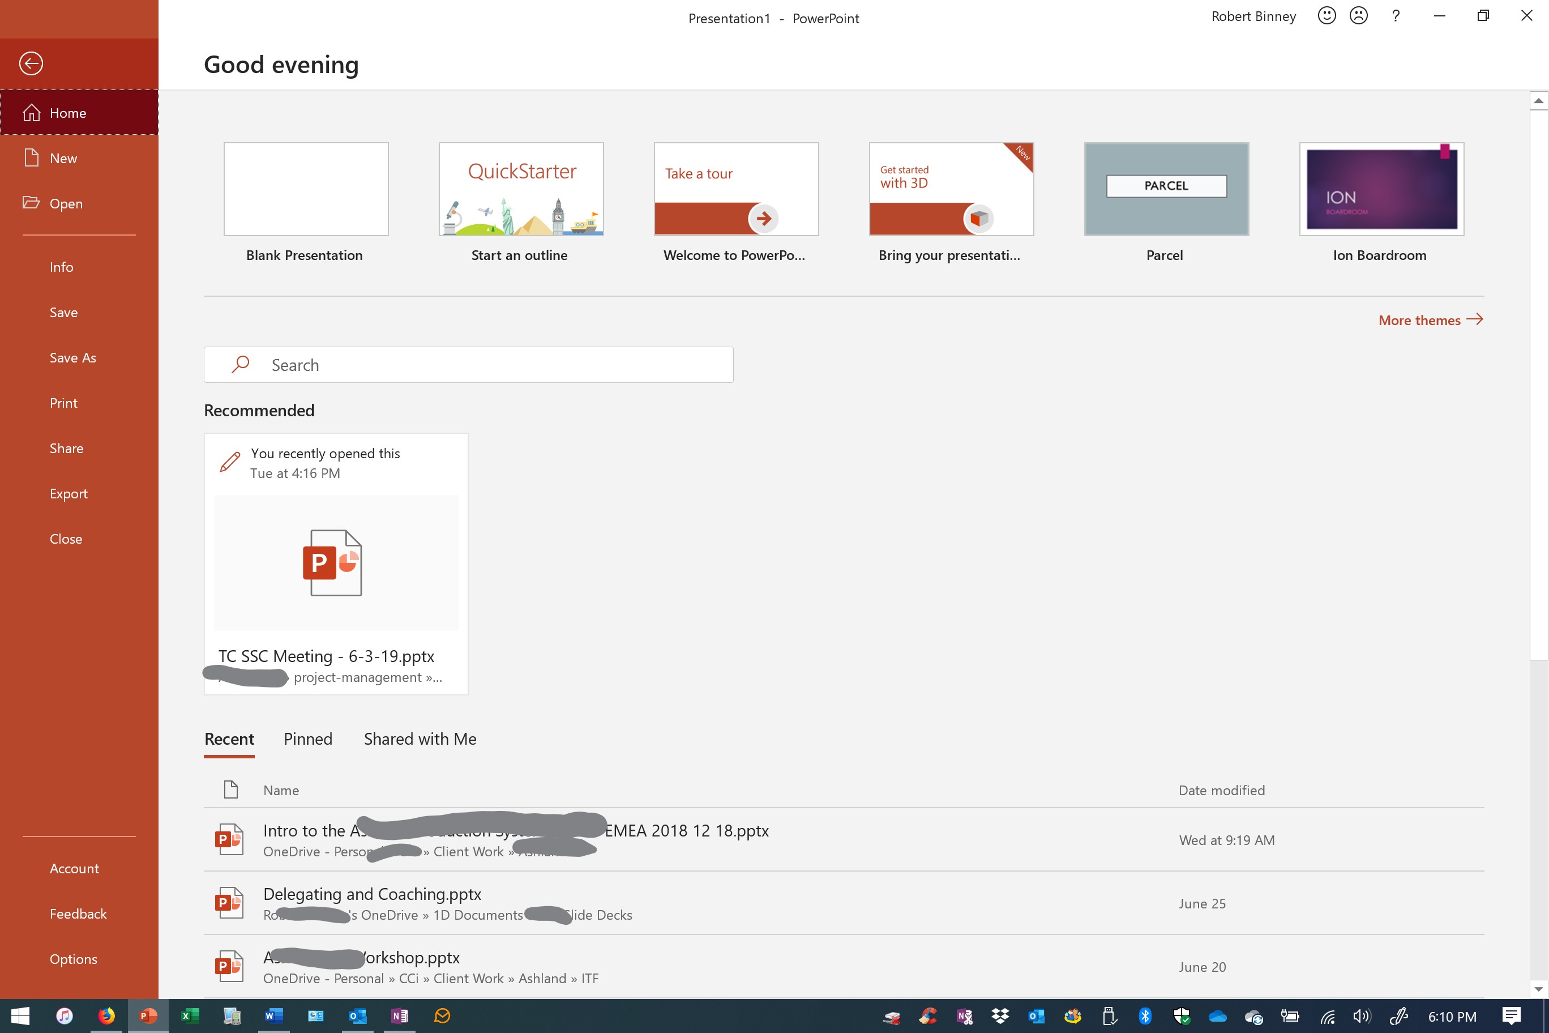Click the frown face feedback icon
Image resolution: width=1549 pixels, height=1033 pixels.
[x=1358, y=16]
